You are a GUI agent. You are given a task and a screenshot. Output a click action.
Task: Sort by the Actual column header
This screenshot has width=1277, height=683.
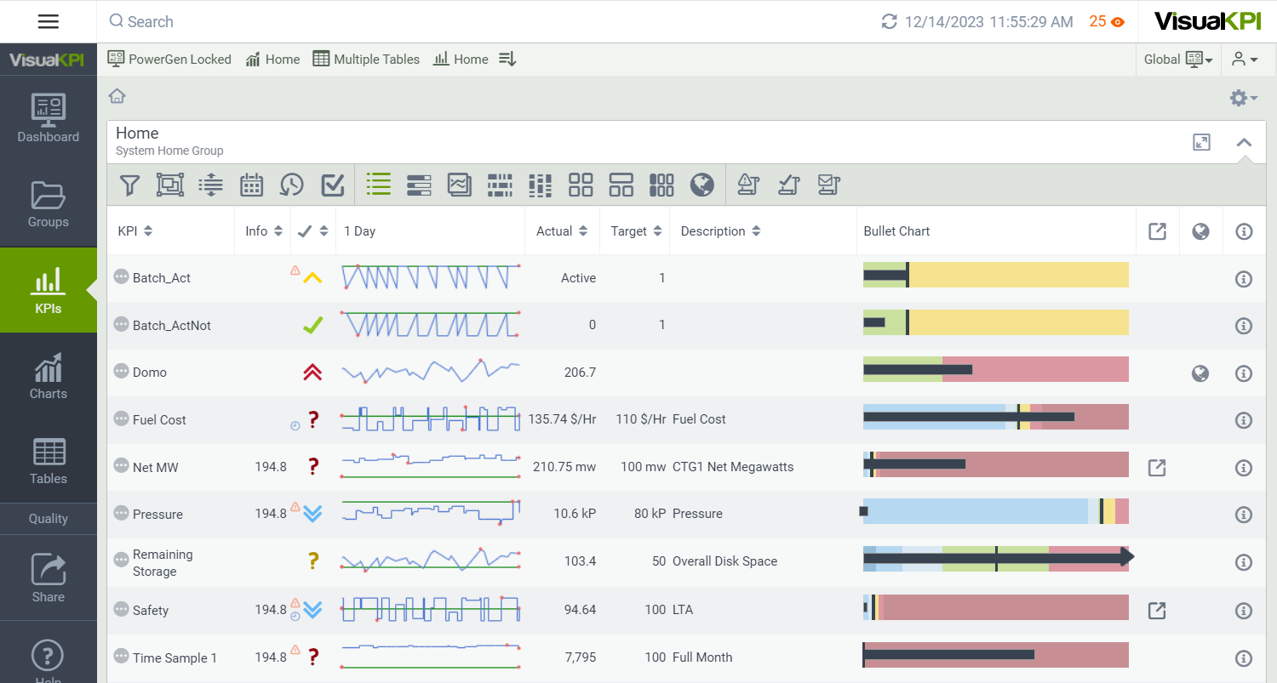(x=562, y=231)
